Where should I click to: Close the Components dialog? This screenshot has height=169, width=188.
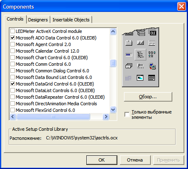coord(181,7)
